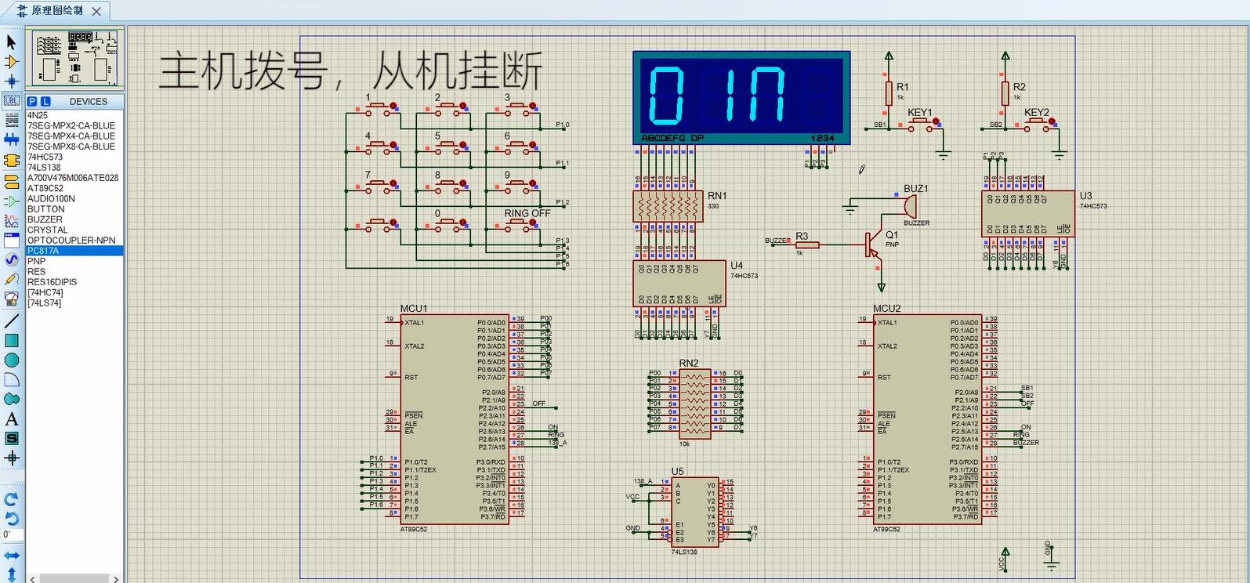Click the 7-segment display showing 0 17

[x=741, y=98]
